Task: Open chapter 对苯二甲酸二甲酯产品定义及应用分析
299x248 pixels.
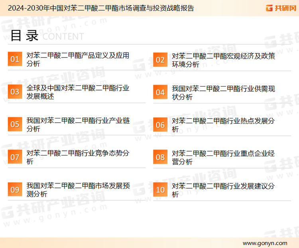Action: coord(78,59)
